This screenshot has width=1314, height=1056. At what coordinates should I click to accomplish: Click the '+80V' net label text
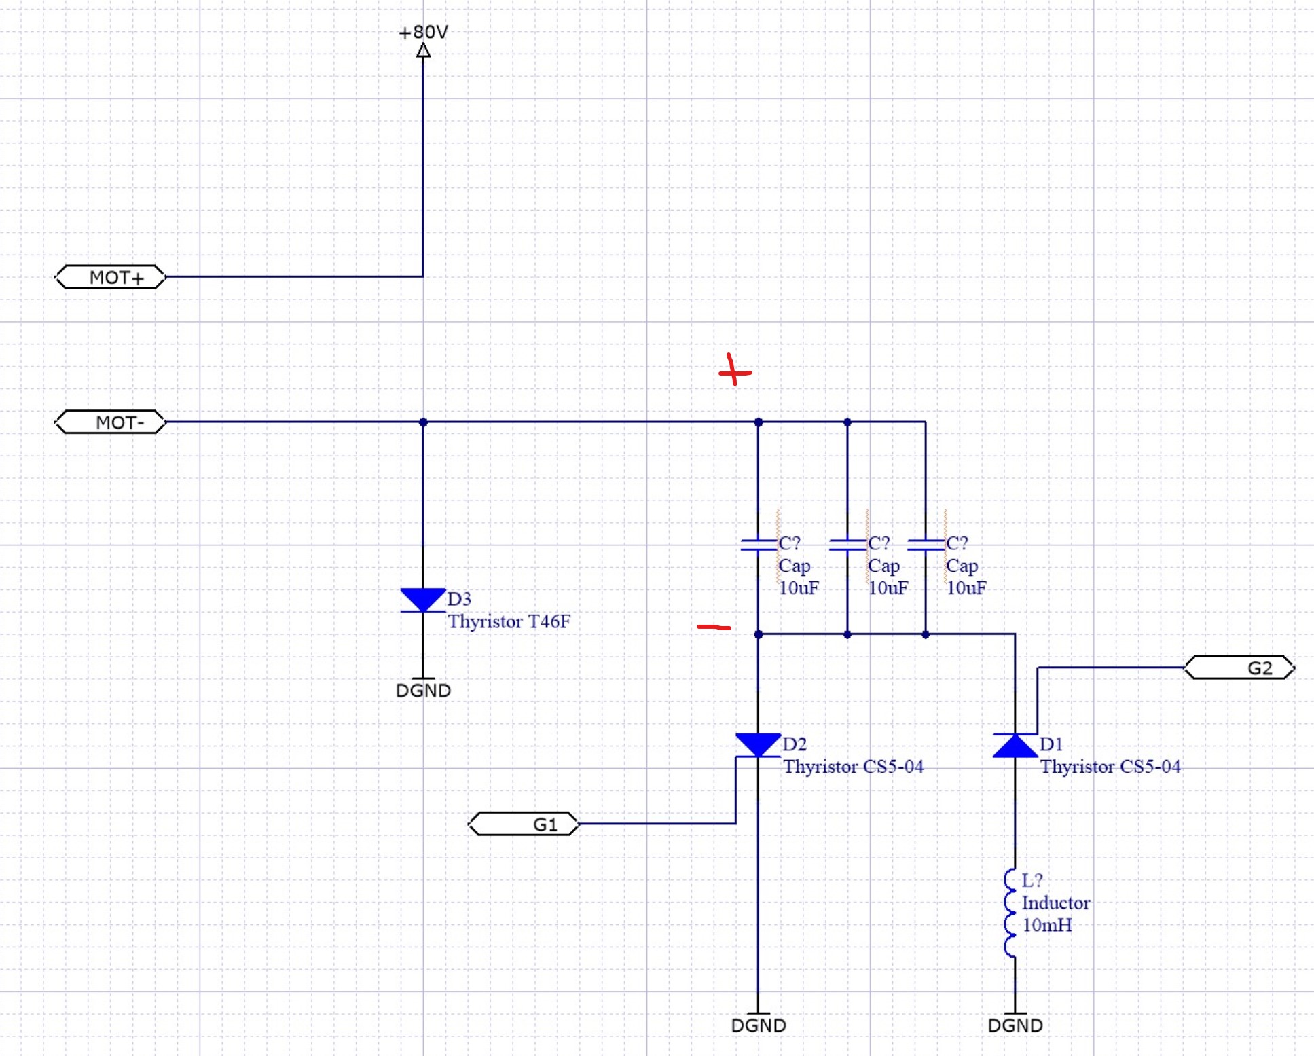[x=423, y=32]
